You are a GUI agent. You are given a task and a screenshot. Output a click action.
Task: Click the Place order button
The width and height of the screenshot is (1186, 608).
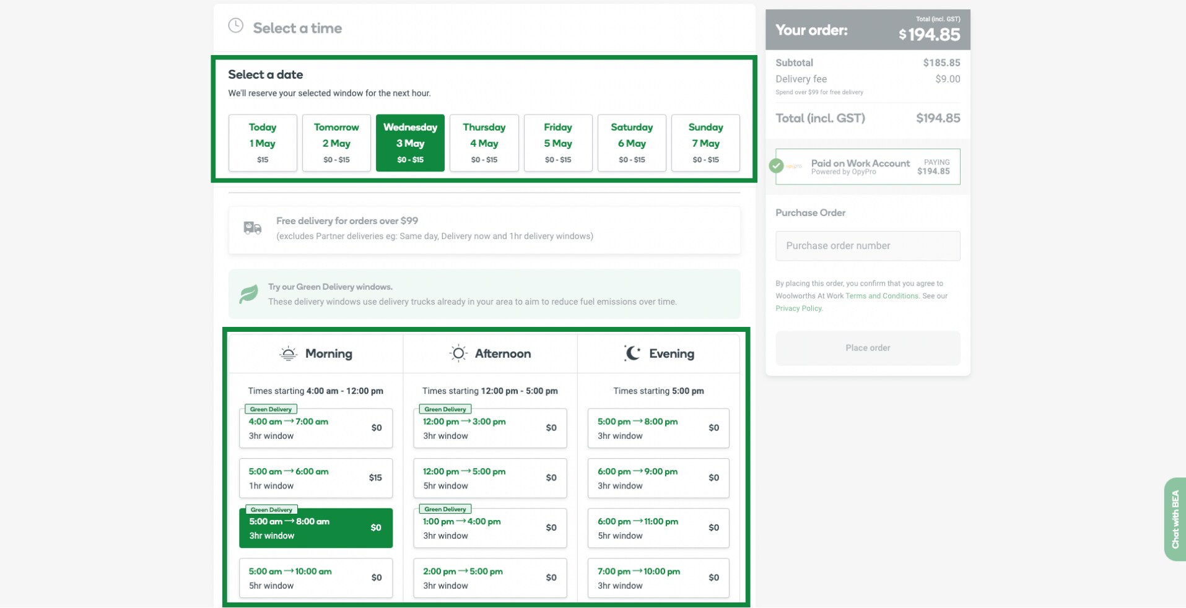point(867,348)
